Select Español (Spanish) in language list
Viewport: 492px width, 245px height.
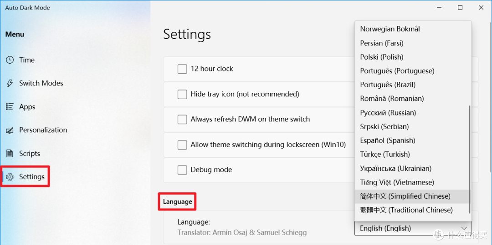point(413,140)
